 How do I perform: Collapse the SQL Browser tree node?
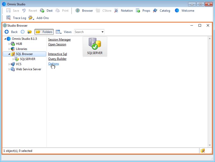point(9,54)
